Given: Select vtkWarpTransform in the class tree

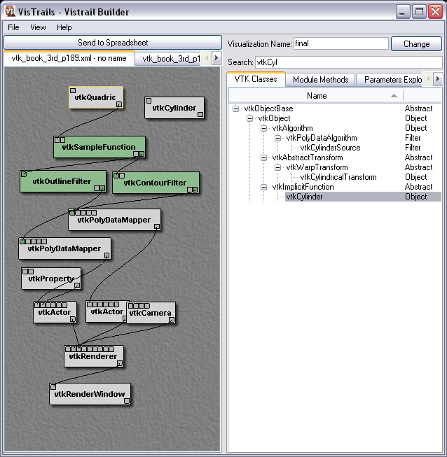Looking at the screenshot, I should click(x=317, y=167).
